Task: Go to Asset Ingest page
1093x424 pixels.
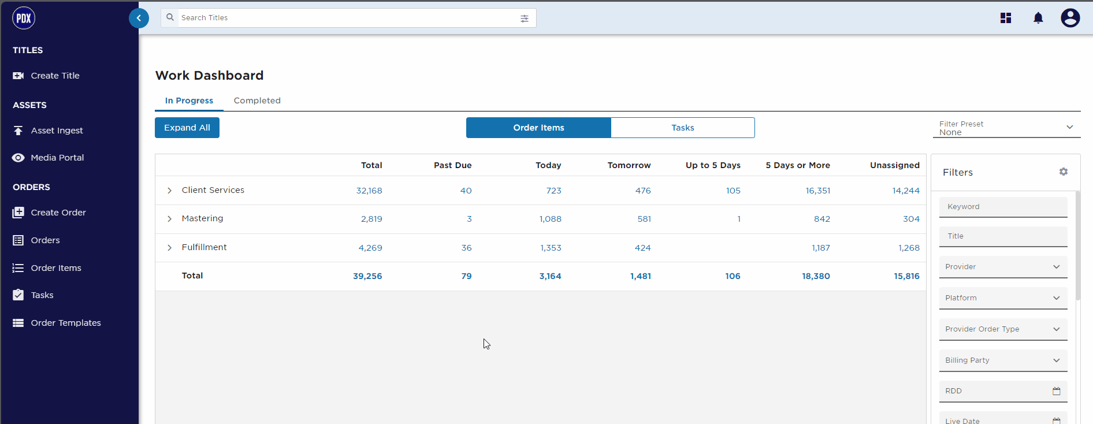Action: [57, 131]
